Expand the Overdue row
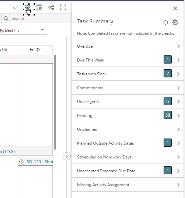 click(128, 46)
